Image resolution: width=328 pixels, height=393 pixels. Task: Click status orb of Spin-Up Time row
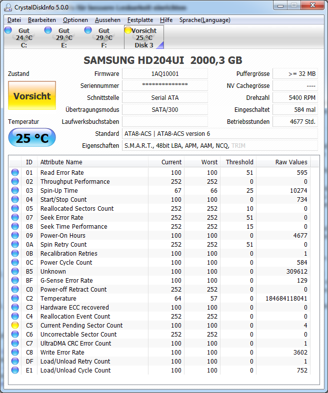pos(15,190)
